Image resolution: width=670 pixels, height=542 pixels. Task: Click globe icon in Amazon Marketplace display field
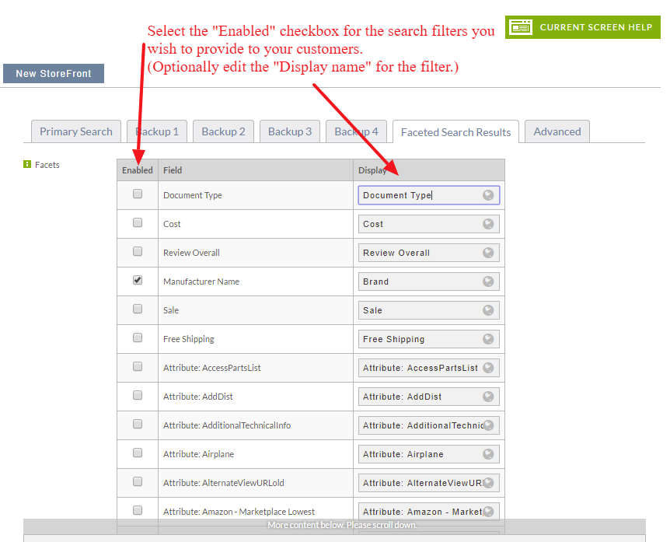point(488,512)
